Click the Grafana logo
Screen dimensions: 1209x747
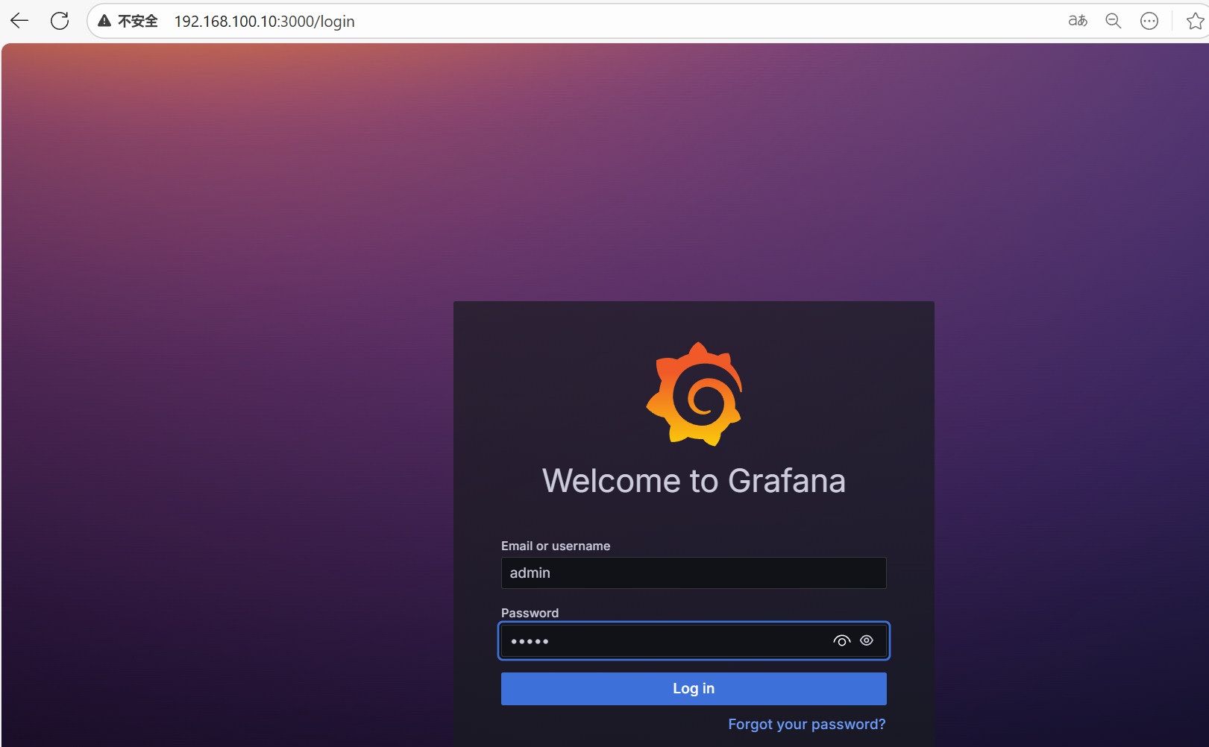(x=694, y=394)
